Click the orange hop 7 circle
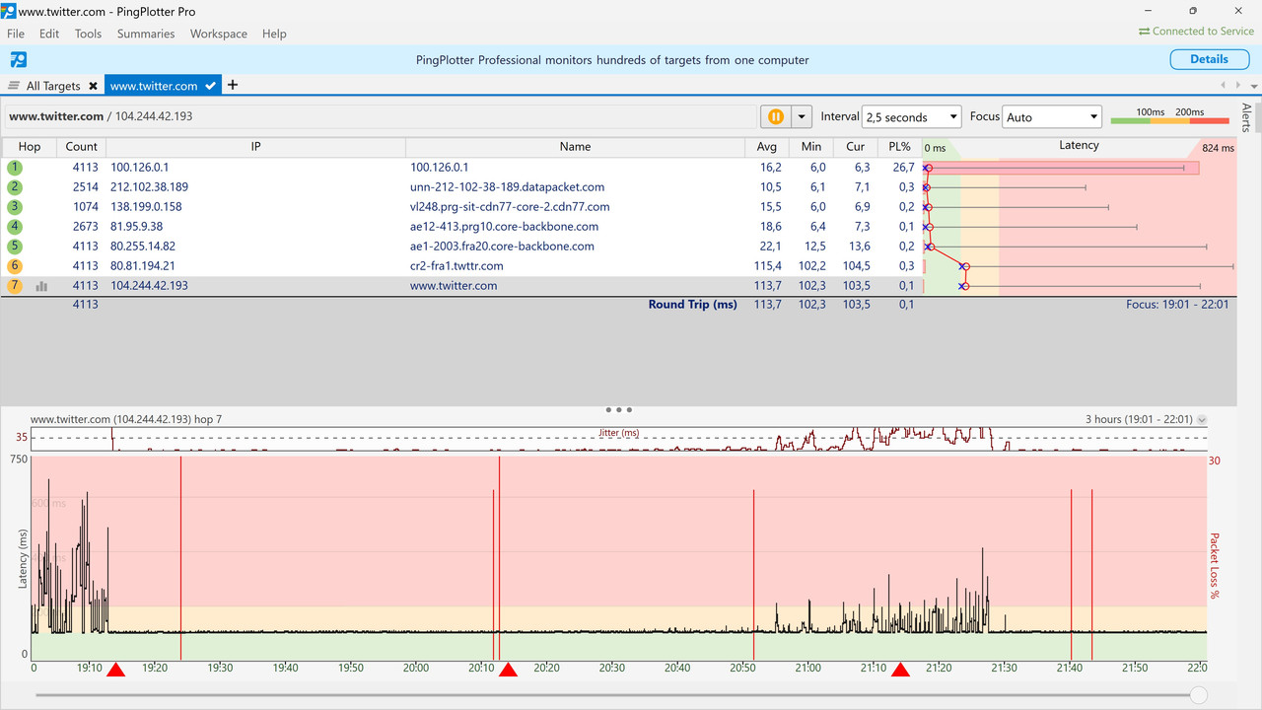Screen dimensions: 1262x710 click(15, 286)
